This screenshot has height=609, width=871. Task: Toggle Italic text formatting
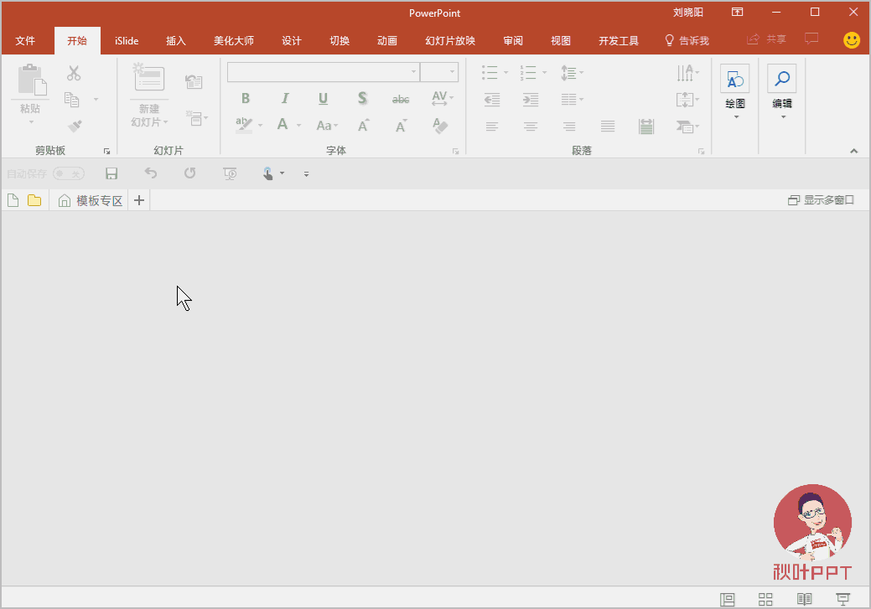pos(285,99)
